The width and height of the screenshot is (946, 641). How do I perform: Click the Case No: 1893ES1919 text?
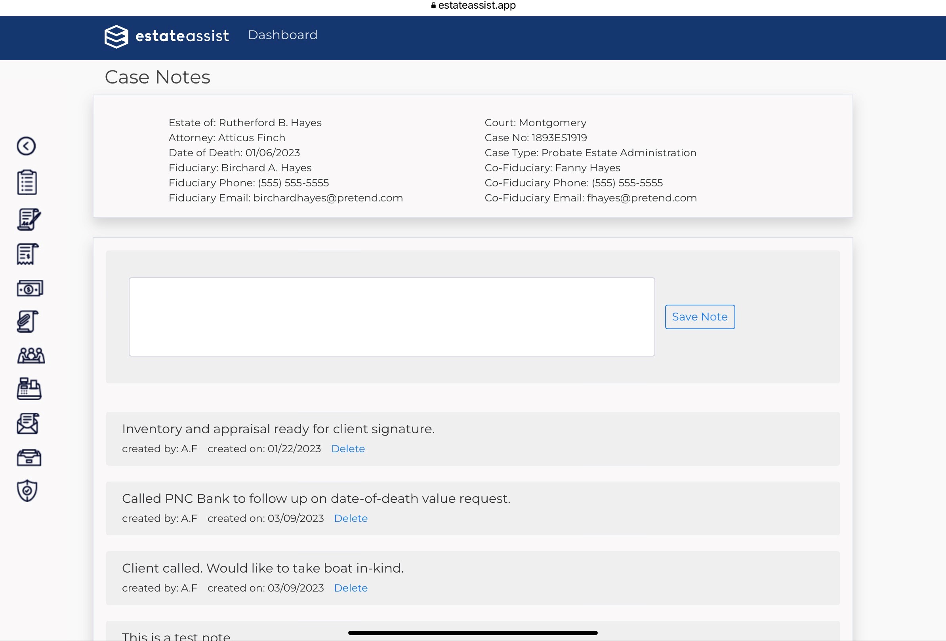point(536,138)
